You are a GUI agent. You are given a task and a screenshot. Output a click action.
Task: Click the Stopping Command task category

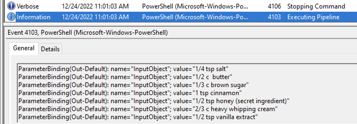point(316,6)
